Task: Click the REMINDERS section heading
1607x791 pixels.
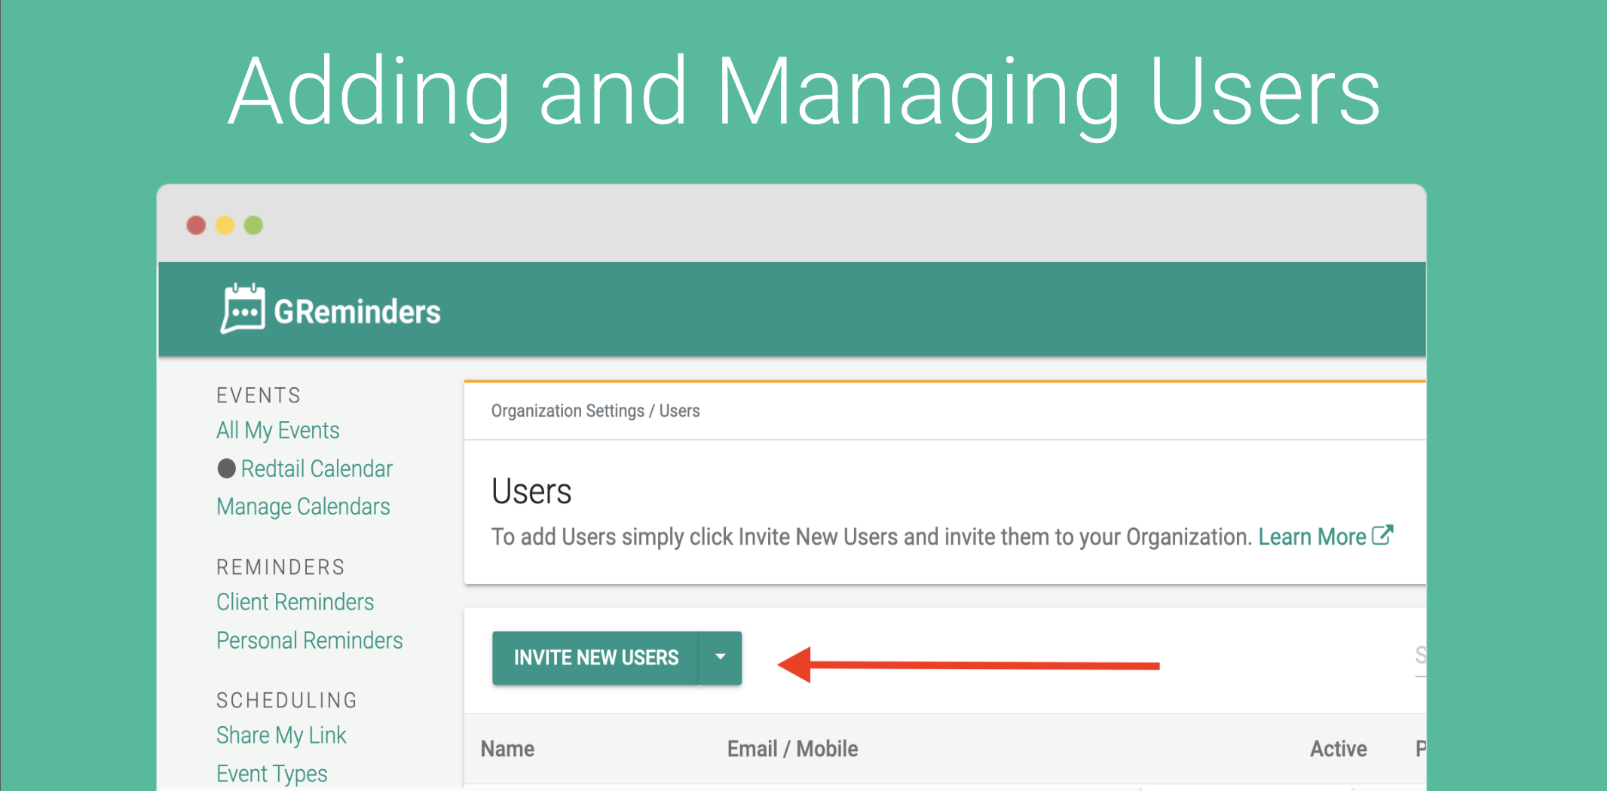Action: 280,567
